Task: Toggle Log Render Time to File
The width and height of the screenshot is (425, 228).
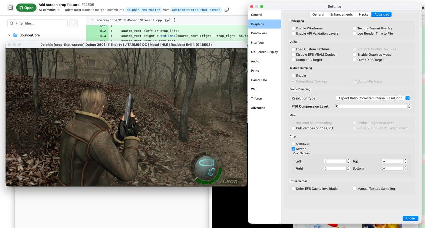Action: pyautogui.click(x=354, y=34)
